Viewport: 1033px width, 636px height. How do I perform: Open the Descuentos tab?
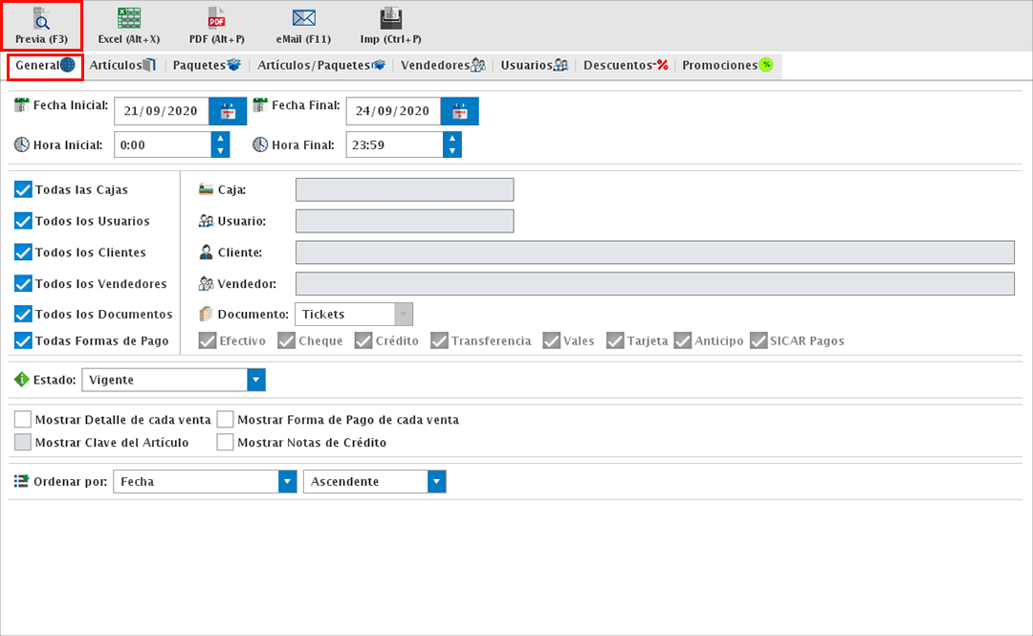click(x=625, y=66)
